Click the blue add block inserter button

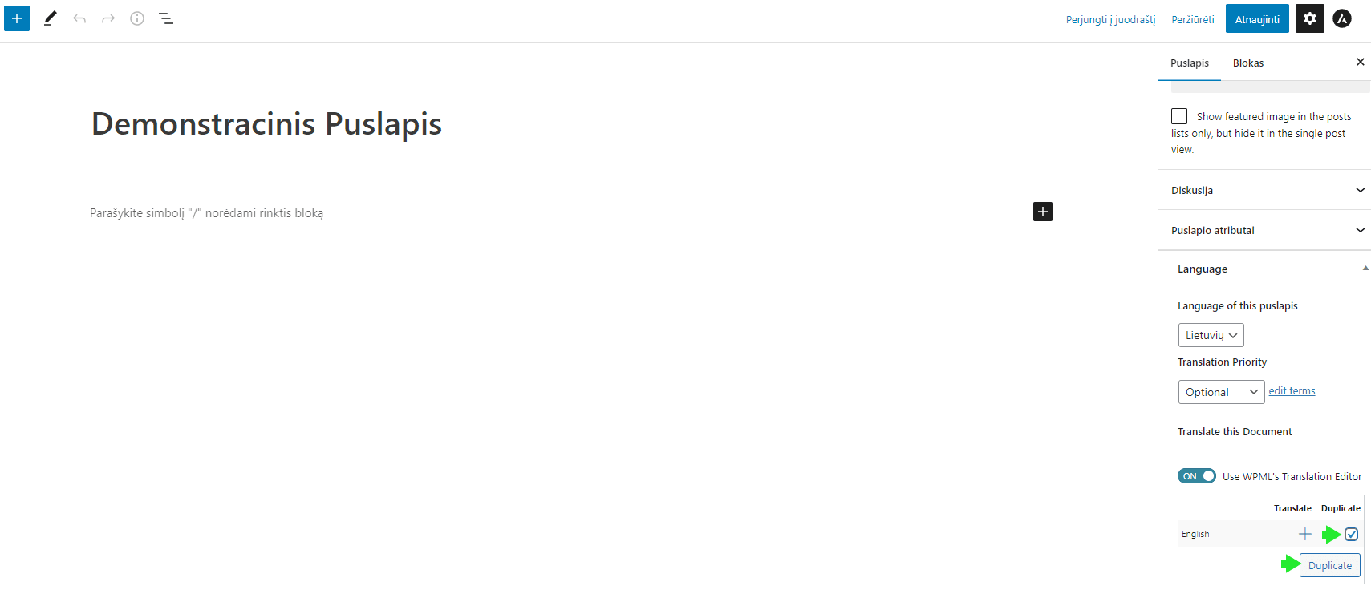coord(17,18)
